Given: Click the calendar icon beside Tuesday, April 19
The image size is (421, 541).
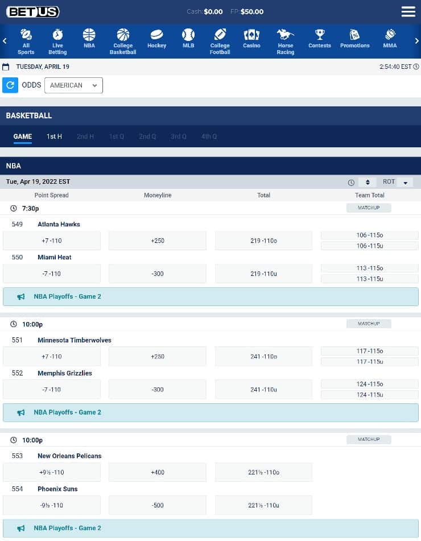Looking at the screenshot, I should click(6, 67).
